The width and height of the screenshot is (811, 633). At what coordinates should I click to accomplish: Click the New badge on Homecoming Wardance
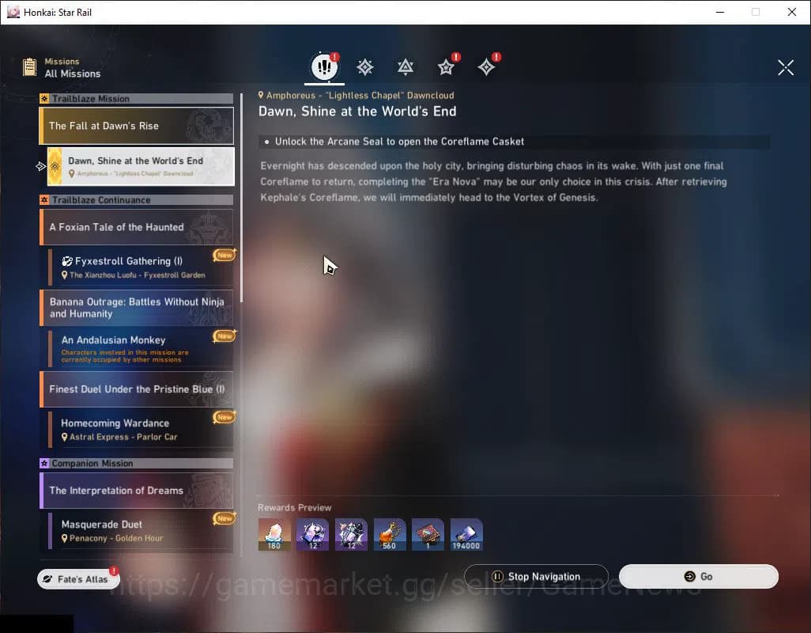pyautogui.click(x=224, y=417)
